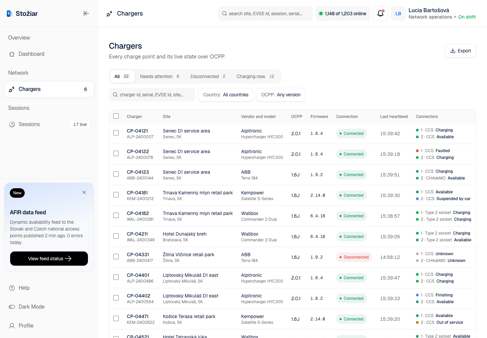The height and width of the screenshot is (338, 487).
Task: Export the chargers list
Action: 461,51
